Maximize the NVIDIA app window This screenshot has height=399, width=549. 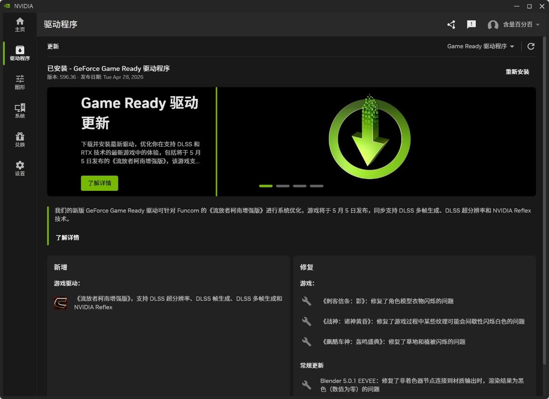529,6
